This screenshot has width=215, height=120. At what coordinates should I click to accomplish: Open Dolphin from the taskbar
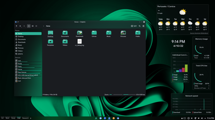109,118
